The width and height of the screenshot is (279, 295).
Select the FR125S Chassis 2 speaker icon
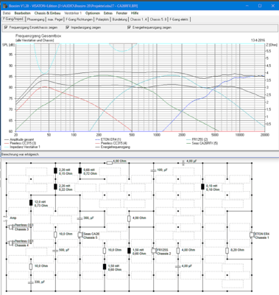point(154,251)
